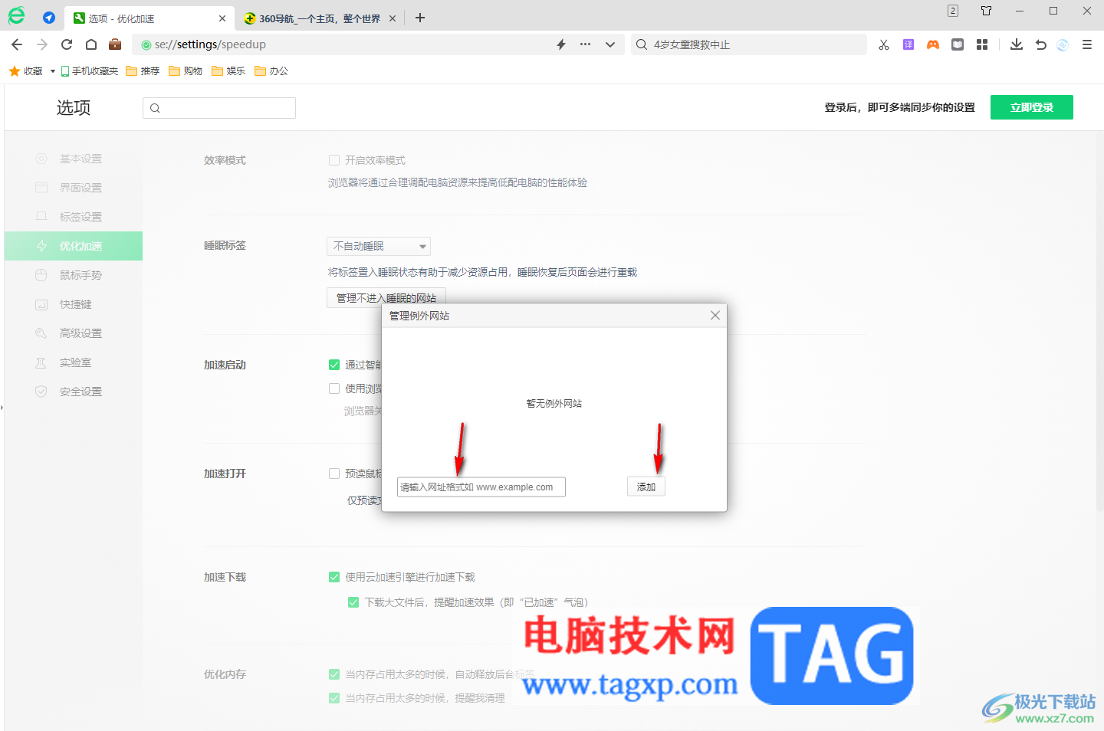
Task: Open the game center controller icon
Action: click(932, 44)
